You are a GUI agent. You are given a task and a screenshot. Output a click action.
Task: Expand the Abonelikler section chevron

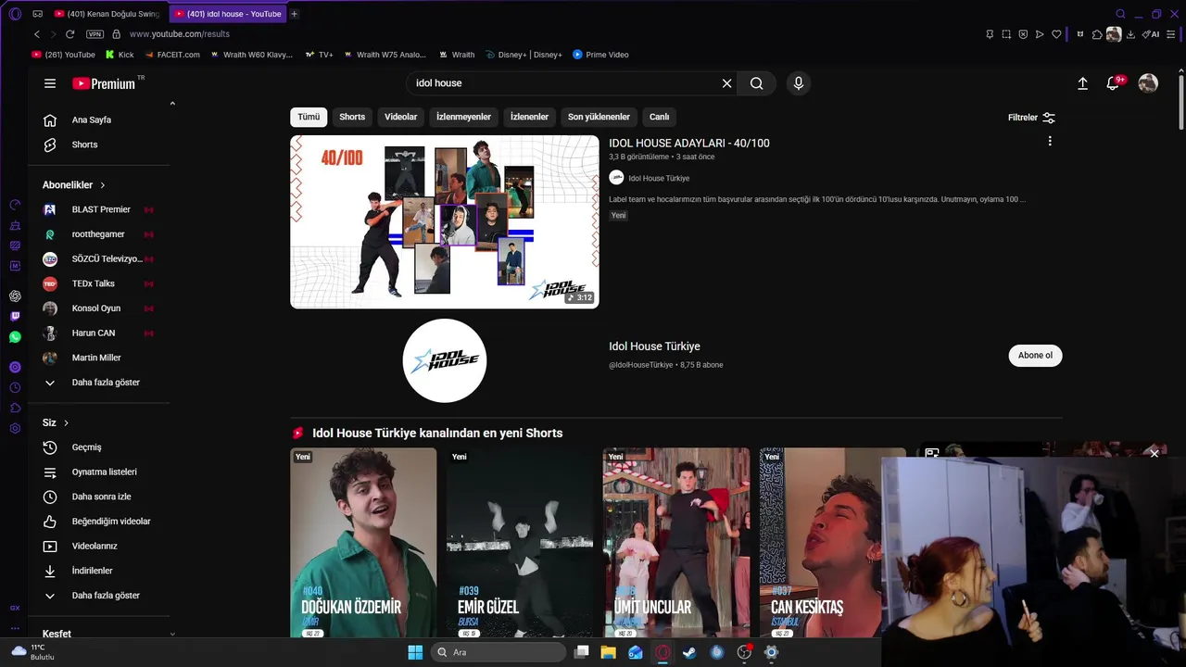[x=103, y=185]
